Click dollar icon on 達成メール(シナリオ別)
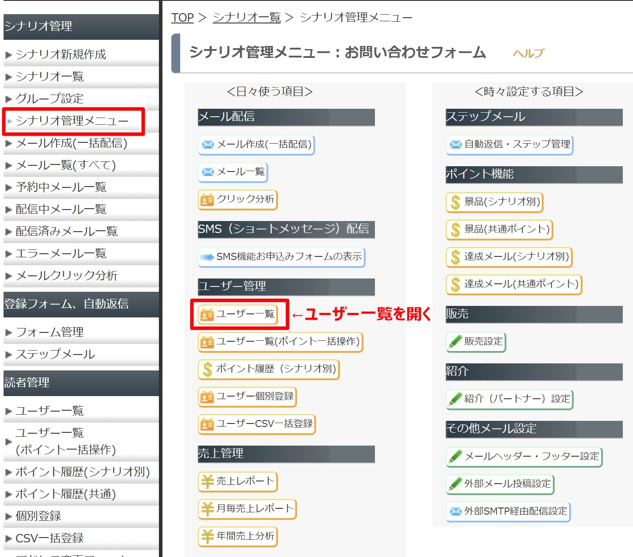The height and width of the screenshot is (557, 633). pyautogui.click(x=455, y=257)
